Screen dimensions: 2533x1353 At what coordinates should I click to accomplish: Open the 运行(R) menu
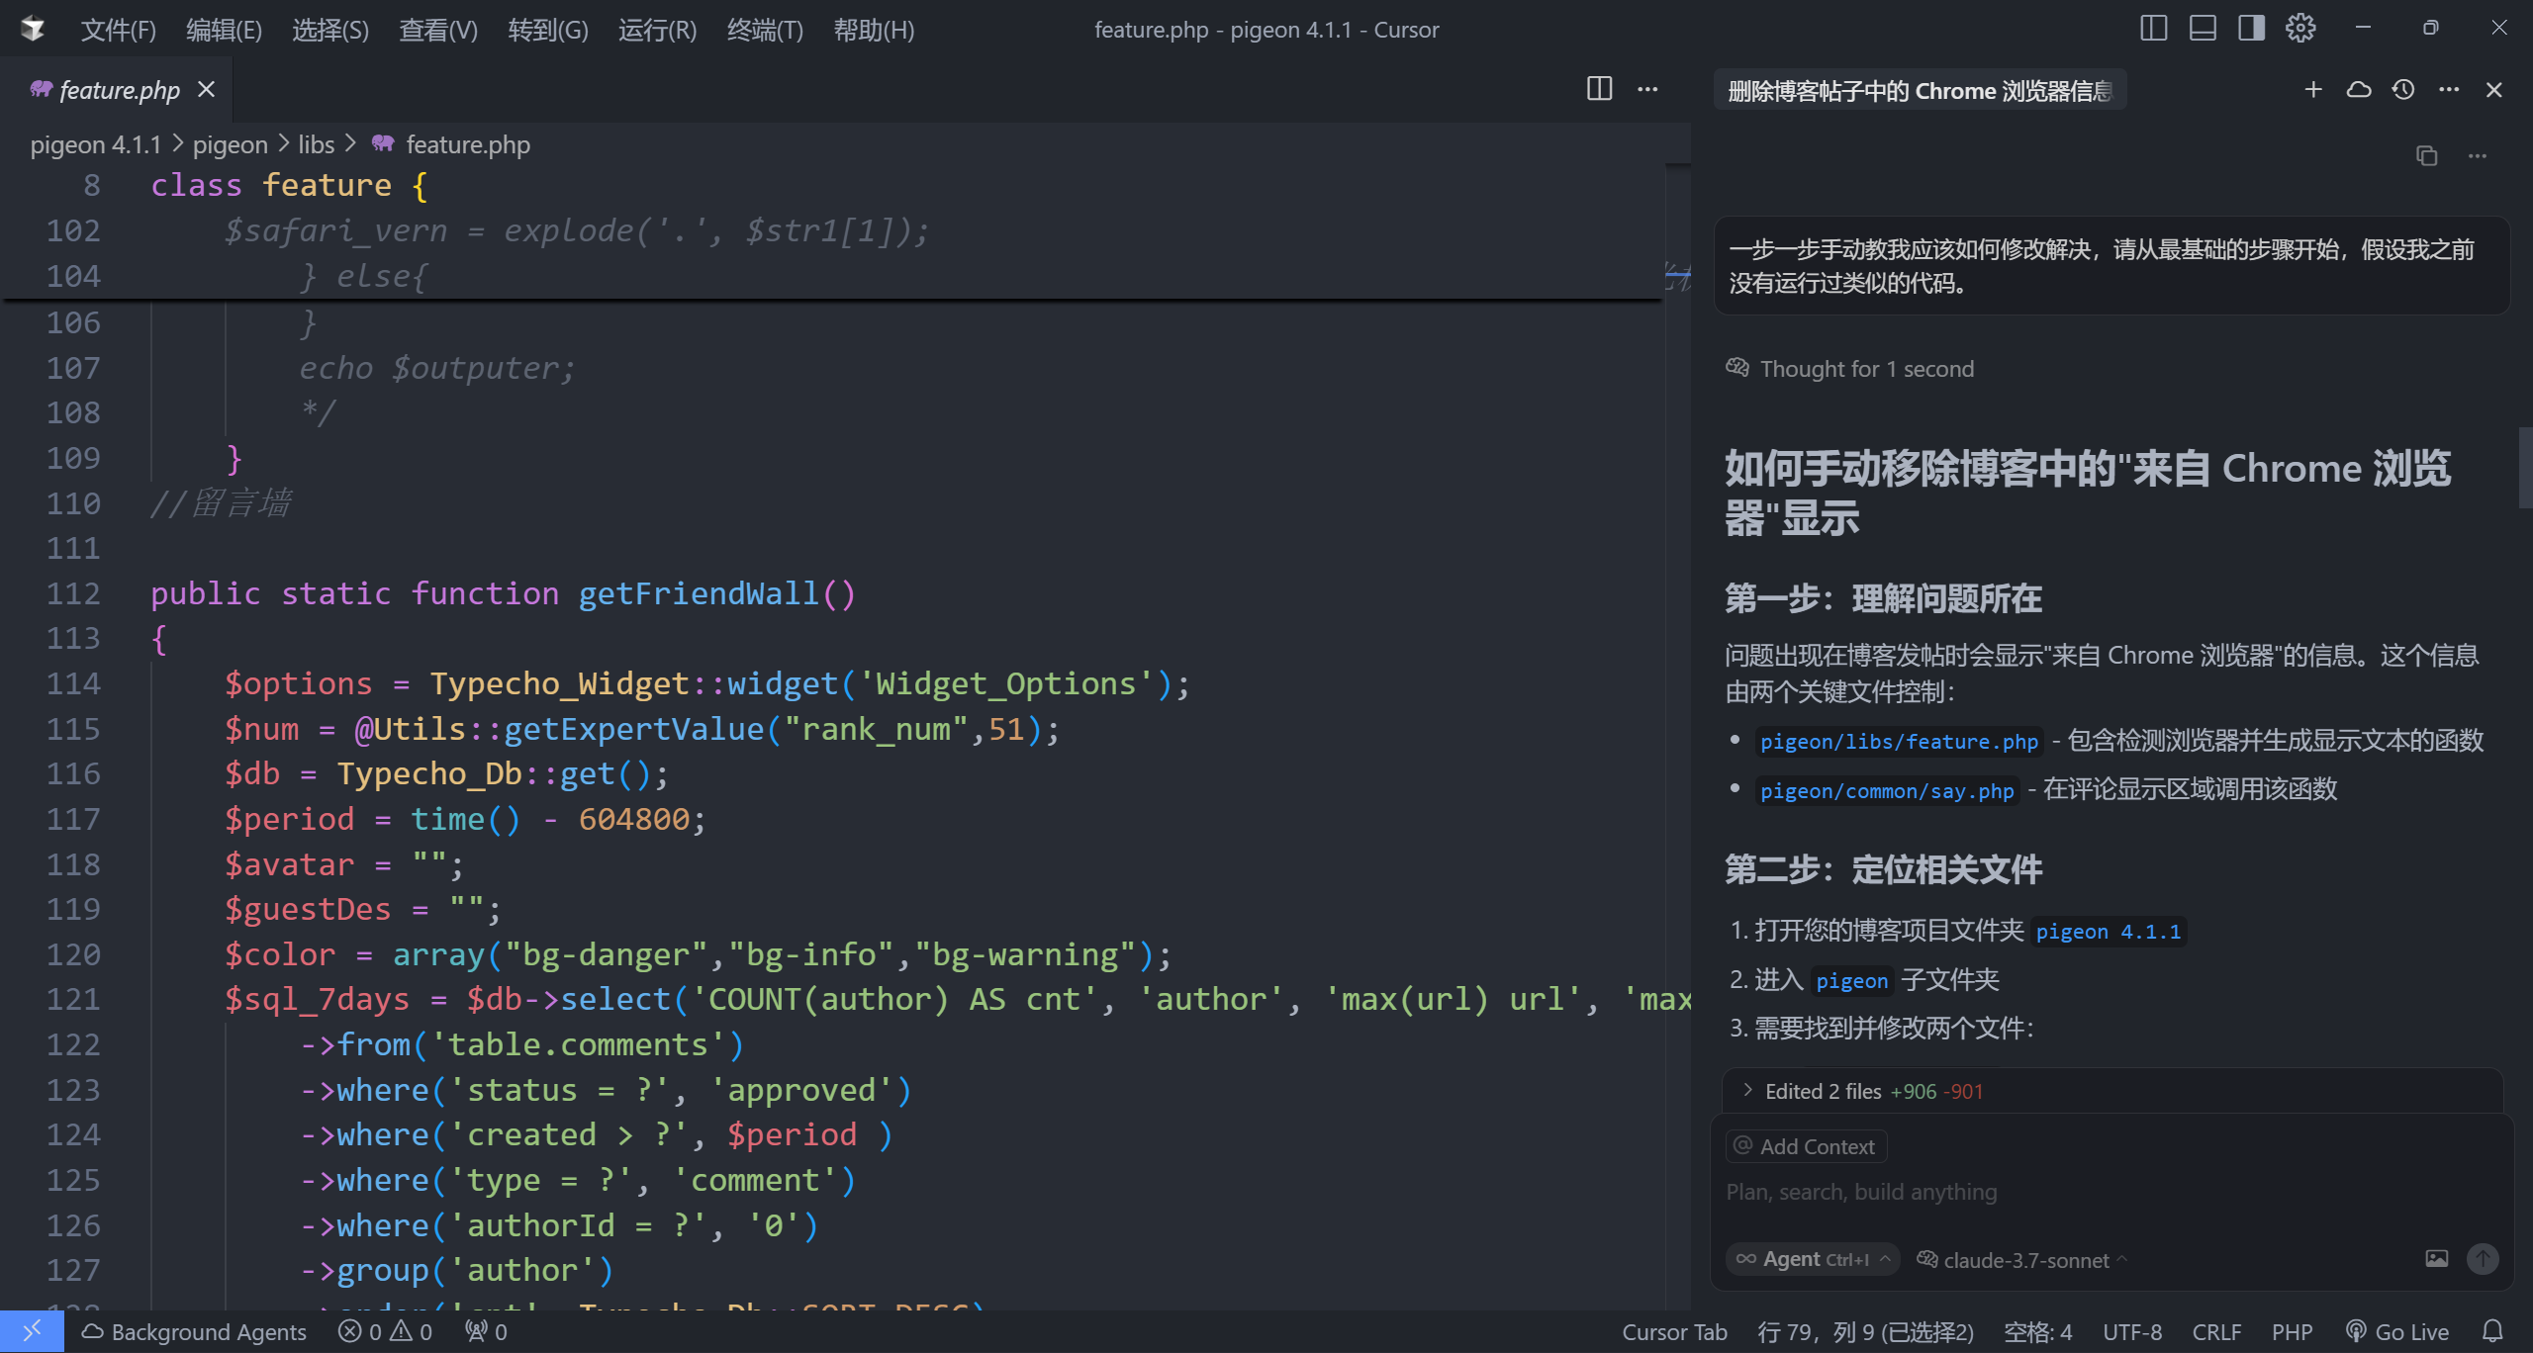tap(657, 30)
